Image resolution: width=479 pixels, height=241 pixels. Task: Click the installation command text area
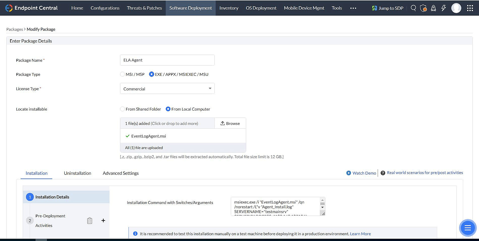tap(275, 206)
